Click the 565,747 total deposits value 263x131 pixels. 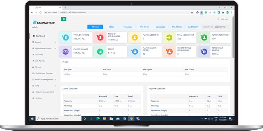click(79, 39)
